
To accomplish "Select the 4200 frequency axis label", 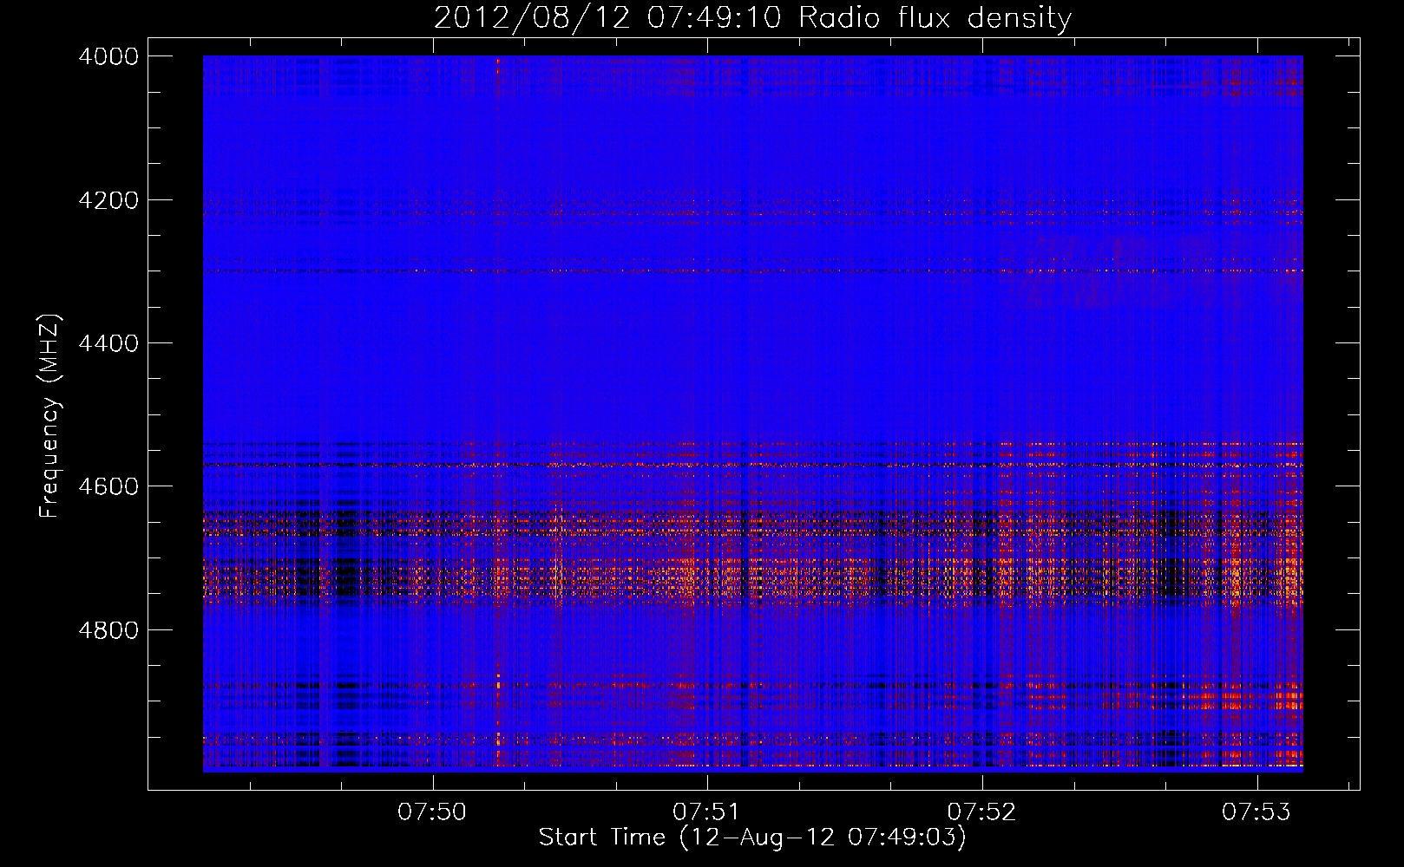I will click(x=108, y=200).
